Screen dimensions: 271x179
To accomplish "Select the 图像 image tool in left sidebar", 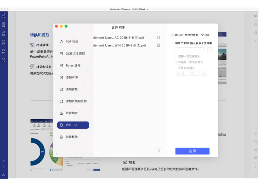I will point(4,24).
